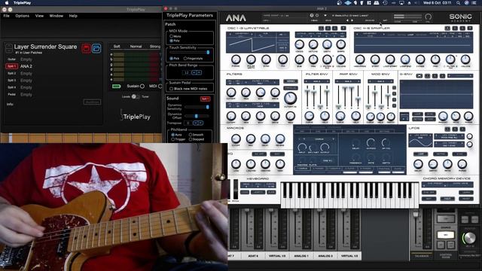
Task: Open the Mod Env selector bar
Action: point(380,81)
